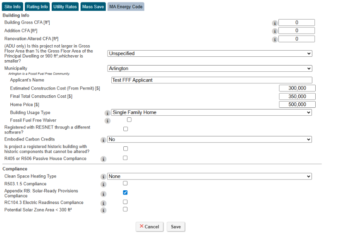Check Potential Solar Zone Area < 300 ft²
Image resolution: width=350 pixels, height=233 pixels.
tap(125, 209)
